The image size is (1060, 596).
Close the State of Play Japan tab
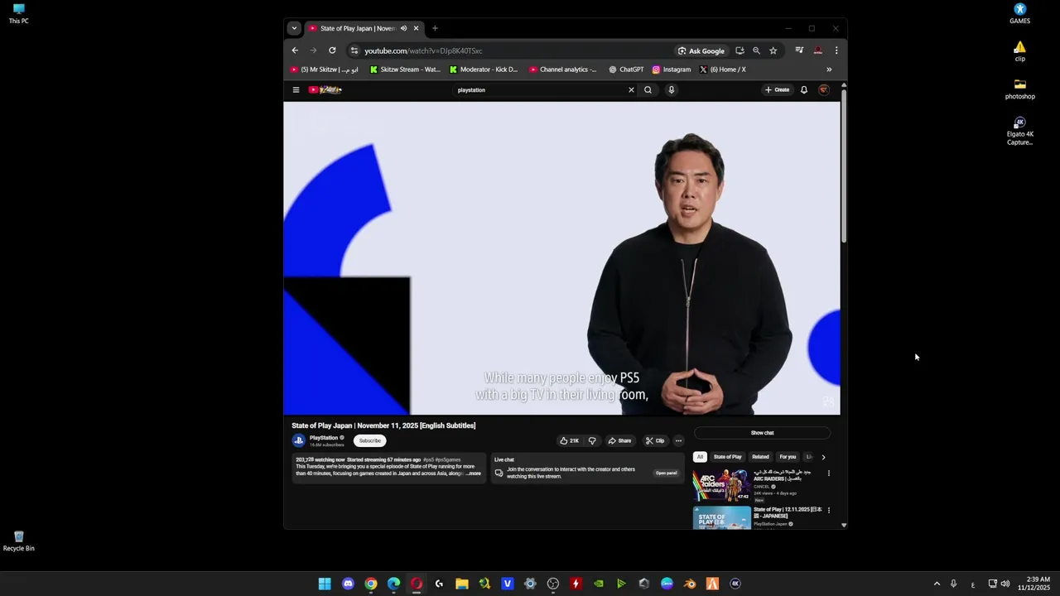(416, 28)
